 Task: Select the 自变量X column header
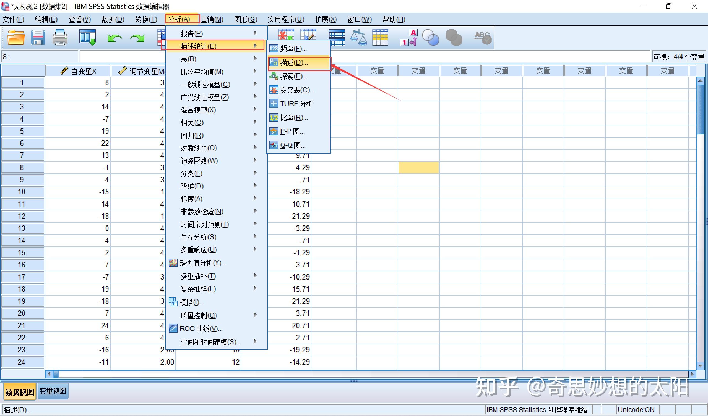[77, 71]
